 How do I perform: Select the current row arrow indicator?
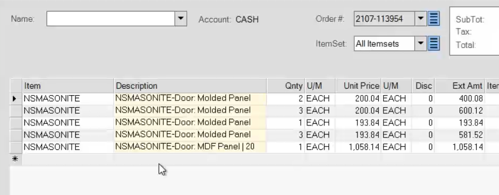pyautogui.click(x=15, y=99)
